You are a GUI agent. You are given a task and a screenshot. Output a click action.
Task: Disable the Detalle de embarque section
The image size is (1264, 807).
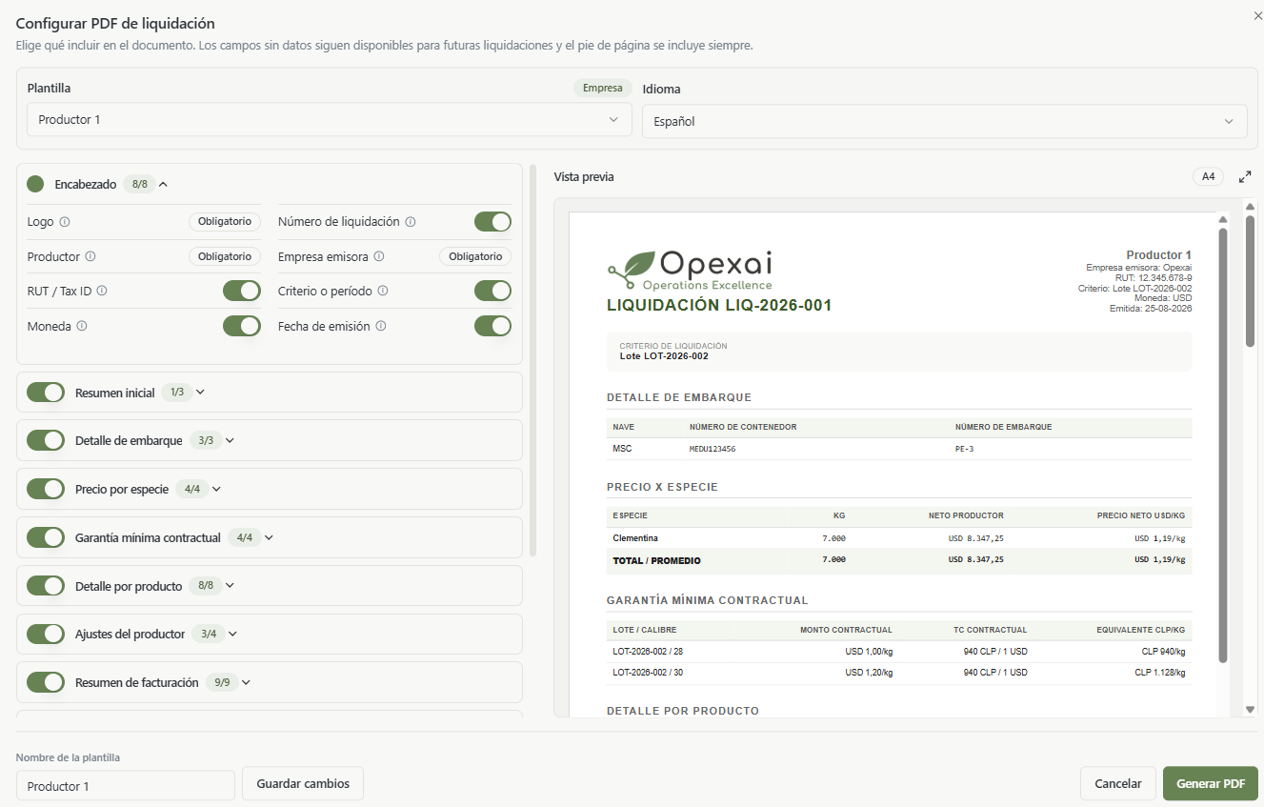[x=46, y=440]
